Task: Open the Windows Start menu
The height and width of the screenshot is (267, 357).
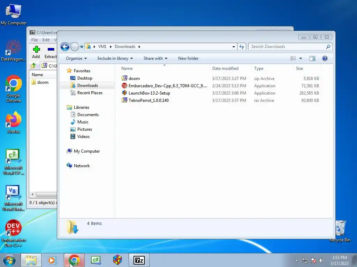Action: 9,260
